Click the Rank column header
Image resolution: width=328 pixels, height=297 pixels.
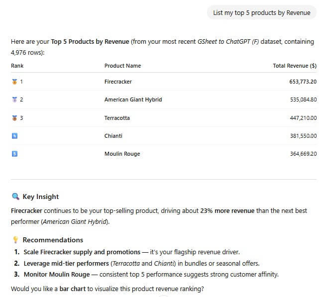[x=17, y=66]
